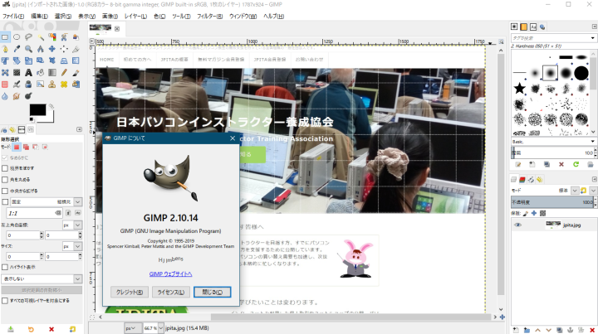The image size is (598, 334).
Task: Select the Zoom magnifier tool
Action: pos(28,49)
